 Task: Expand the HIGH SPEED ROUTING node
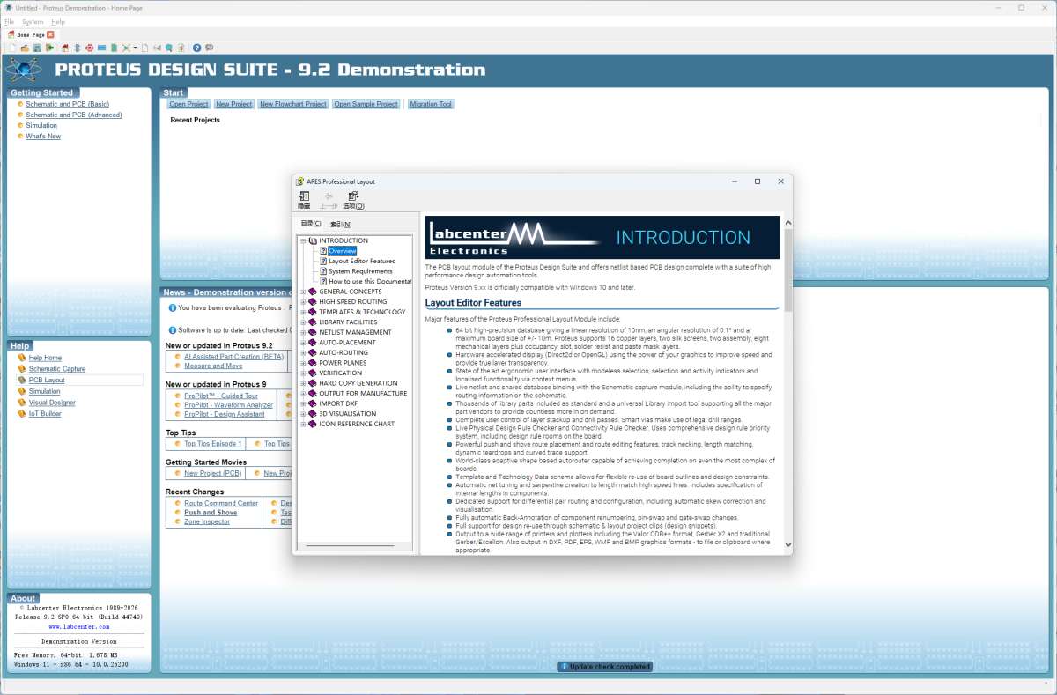click(x=303, y=301)
